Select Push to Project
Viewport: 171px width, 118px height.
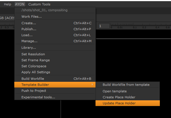[55, 91]
